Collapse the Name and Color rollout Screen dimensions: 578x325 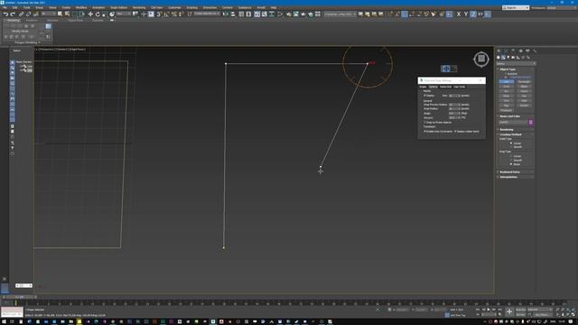pyautogui.click(x=516, y=116)
